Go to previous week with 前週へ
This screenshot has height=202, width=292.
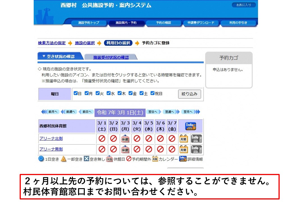pos(69,112)
